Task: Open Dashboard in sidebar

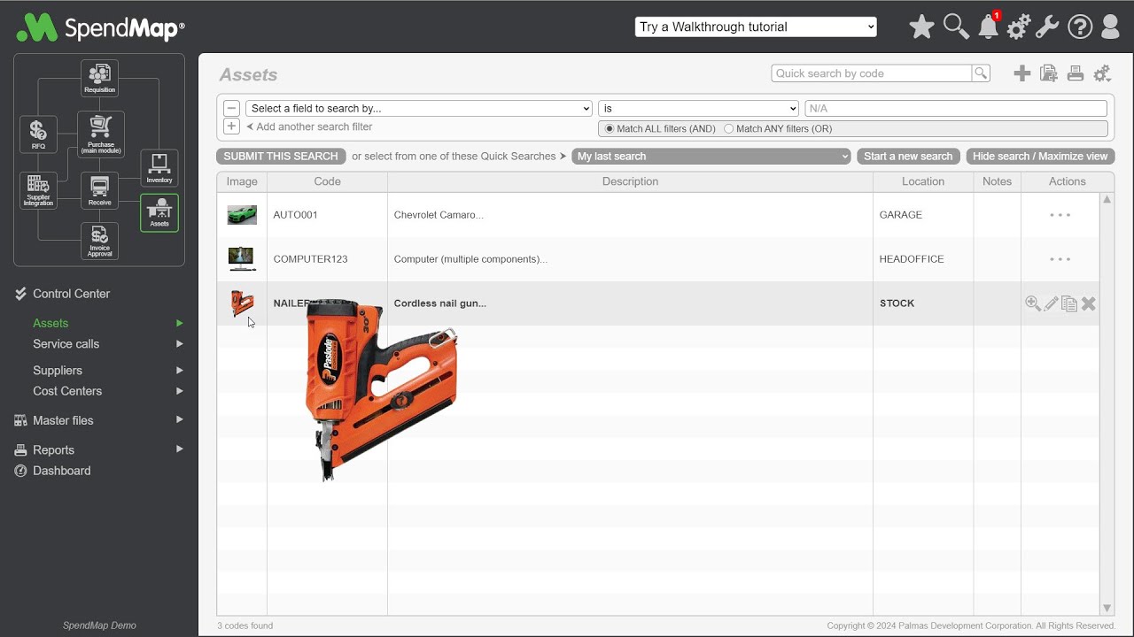Action: pyautogui.click(x=61, y=471)
